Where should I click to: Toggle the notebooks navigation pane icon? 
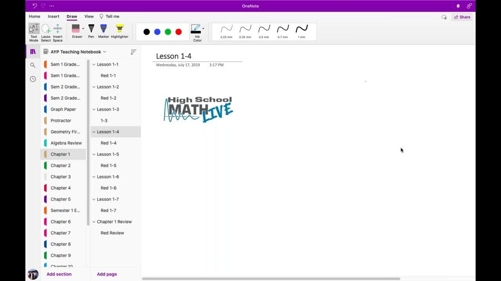[x=33, y=52]
